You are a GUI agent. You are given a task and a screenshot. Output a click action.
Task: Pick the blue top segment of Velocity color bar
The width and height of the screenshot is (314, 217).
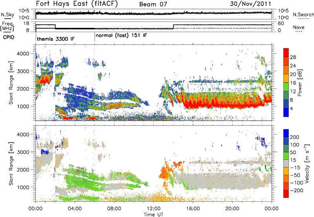point(286,133)
